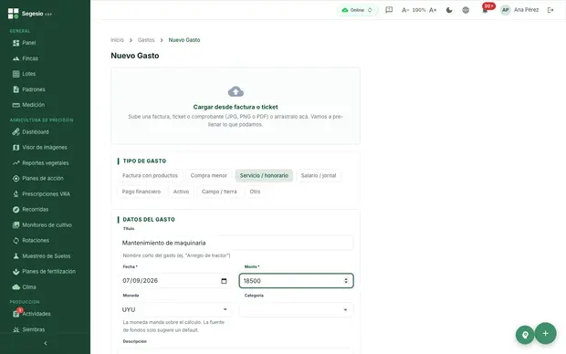Collapse the sidebar with chevron
Screen dimensions: 566x354
(45, 343)
